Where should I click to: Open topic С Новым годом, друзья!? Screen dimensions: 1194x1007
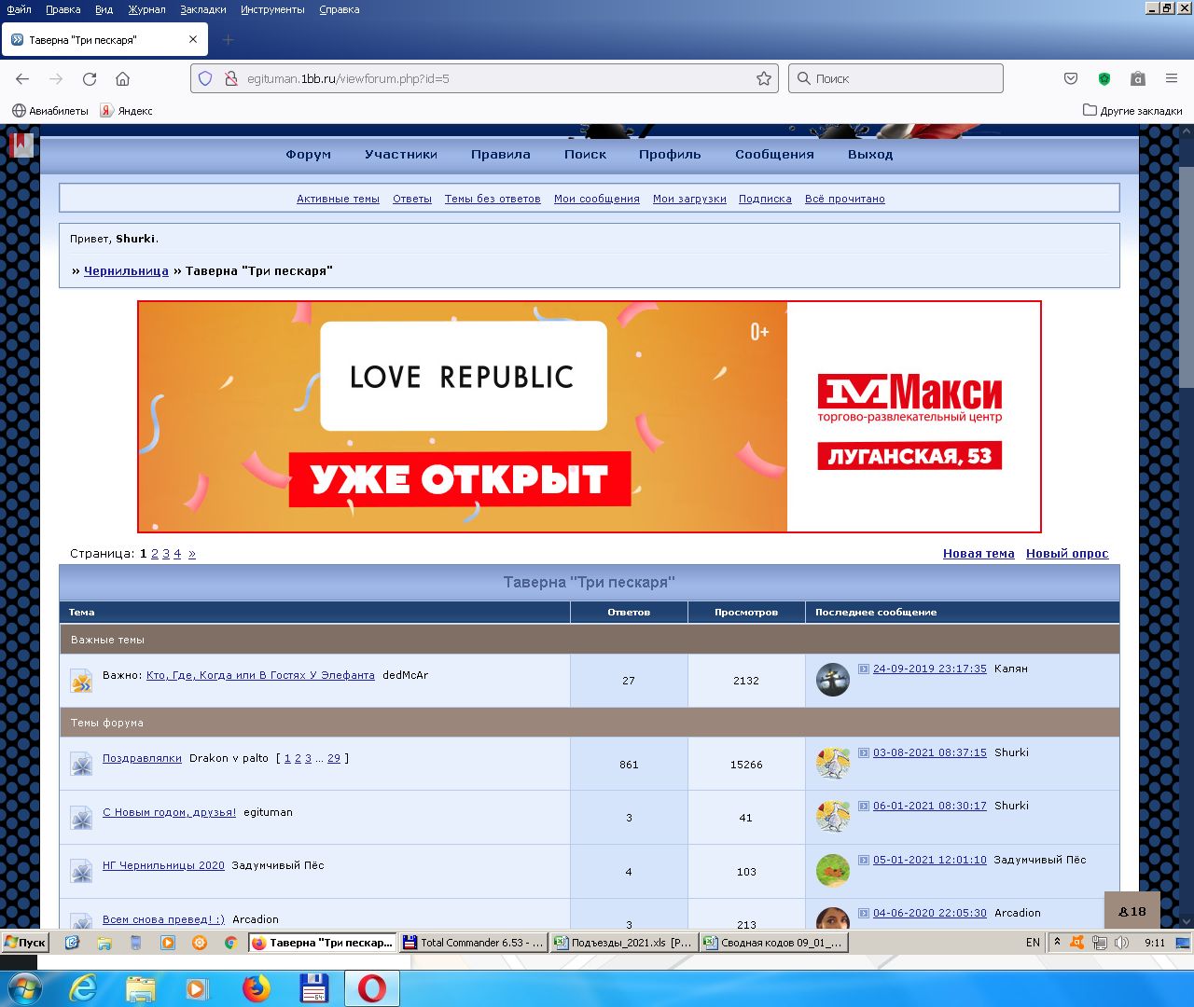pos(169,813)
